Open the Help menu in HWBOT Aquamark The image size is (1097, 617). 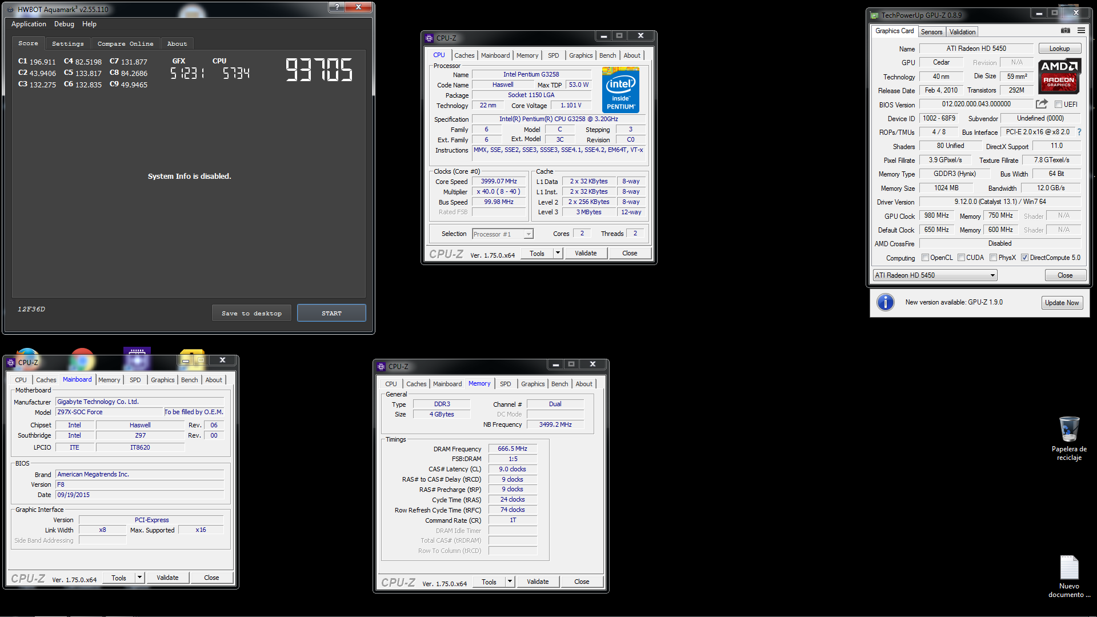(89, 24)
